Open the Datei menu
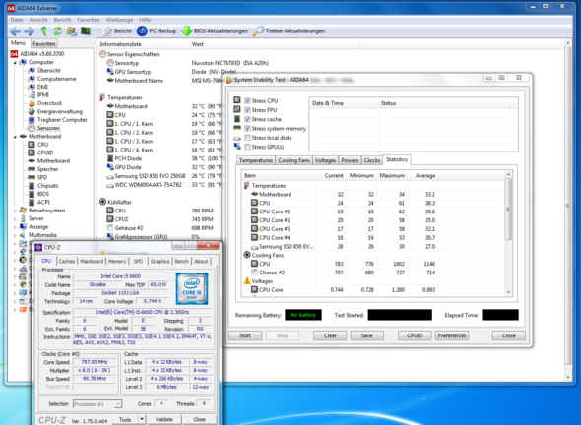Image resolution: width=581 pixels, height=425 pixels. coord(17,20)
